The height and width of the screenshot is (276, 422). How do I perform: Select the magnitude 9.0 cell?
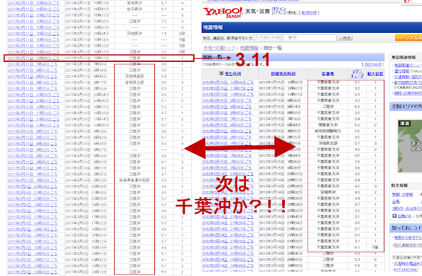(164, 58)
